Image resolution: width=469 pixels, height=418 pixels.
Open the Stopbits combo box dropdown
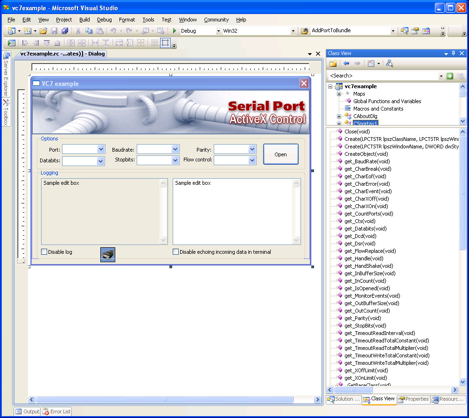coord(175,160)
